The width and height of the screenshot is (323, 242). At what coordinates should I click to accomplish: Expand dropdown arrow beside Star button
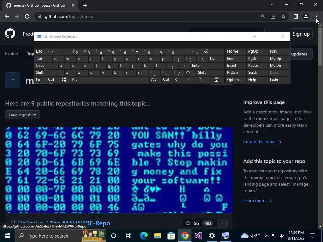[222, 223]
